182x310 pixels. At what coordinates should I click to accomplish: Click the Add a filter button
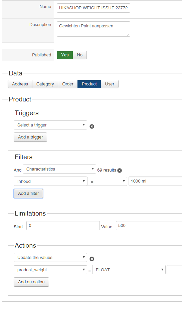(x=28, y=194)
